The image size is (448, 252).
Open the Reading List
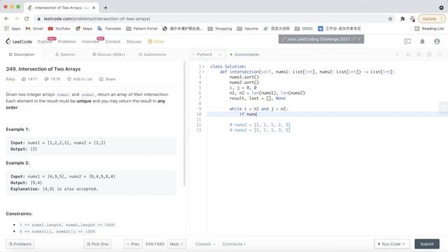(x=429, y=29)
